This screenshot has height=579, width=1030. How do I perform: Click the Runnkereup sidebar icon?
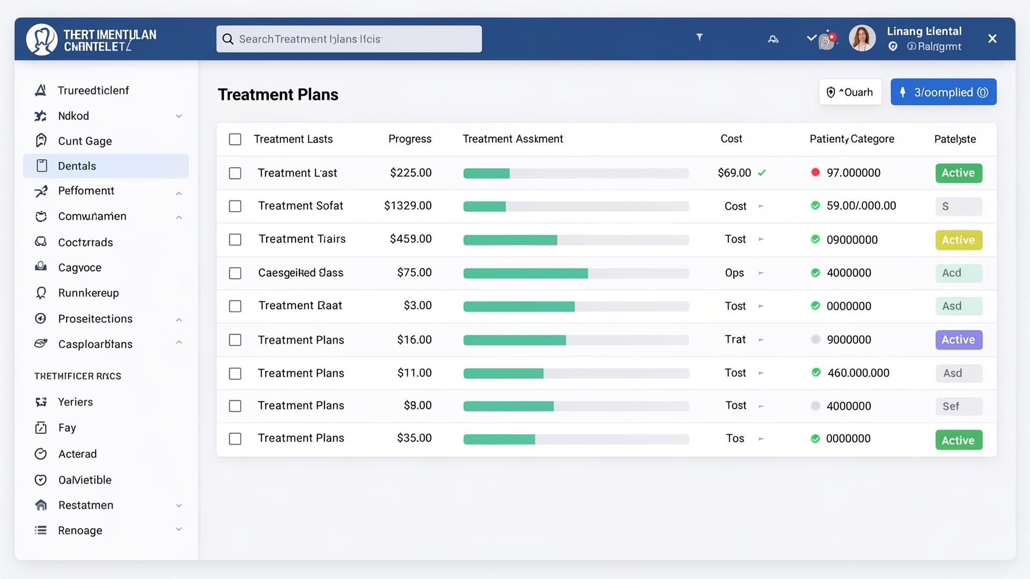[x=41, y=293]
